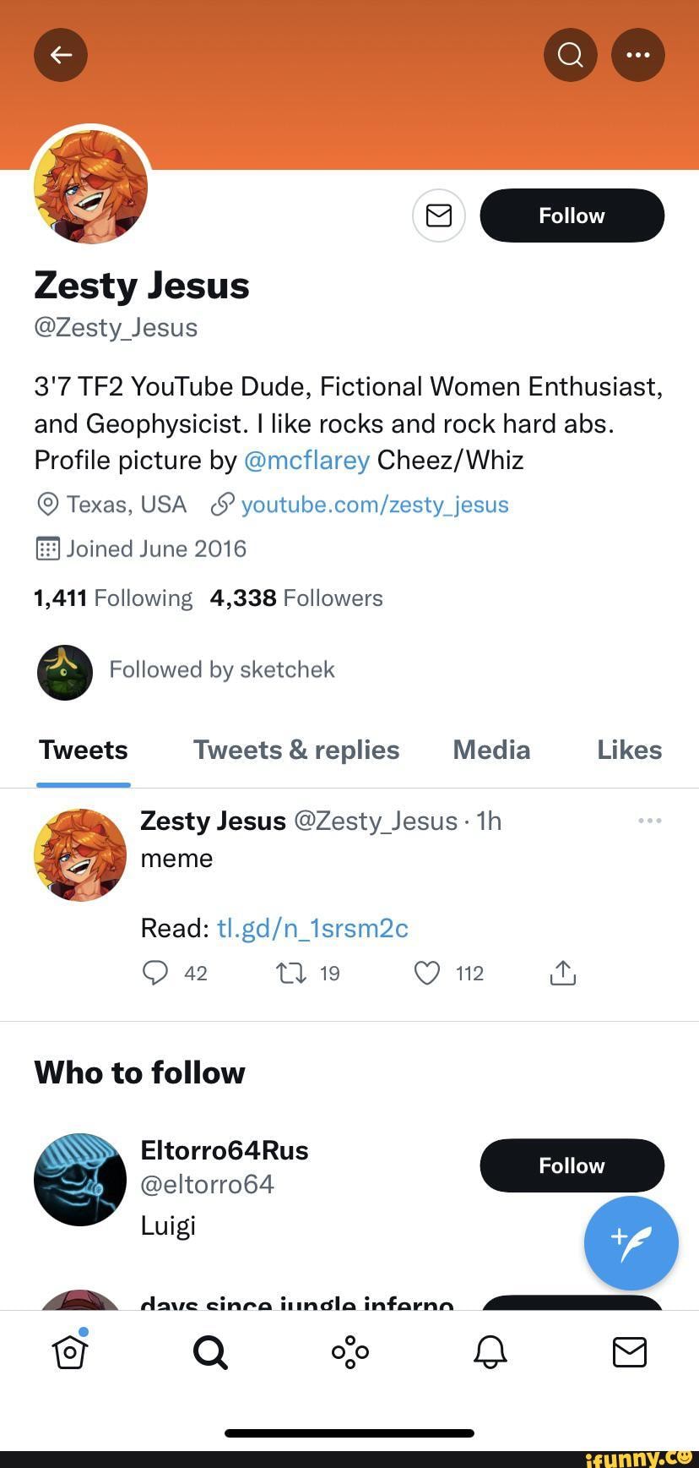
Task: Open the more options menu on the profile
Action: (637, 54)
